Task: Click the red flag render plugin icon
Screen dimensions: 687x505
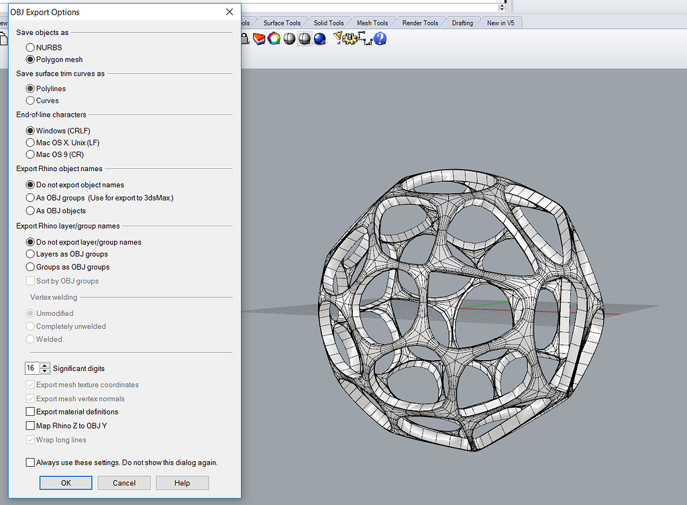Action: click(x=258, y=38)
